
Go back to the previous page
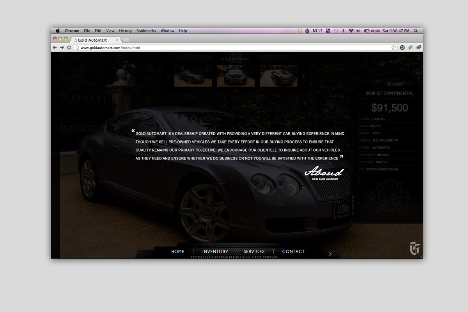pos(55,48)
